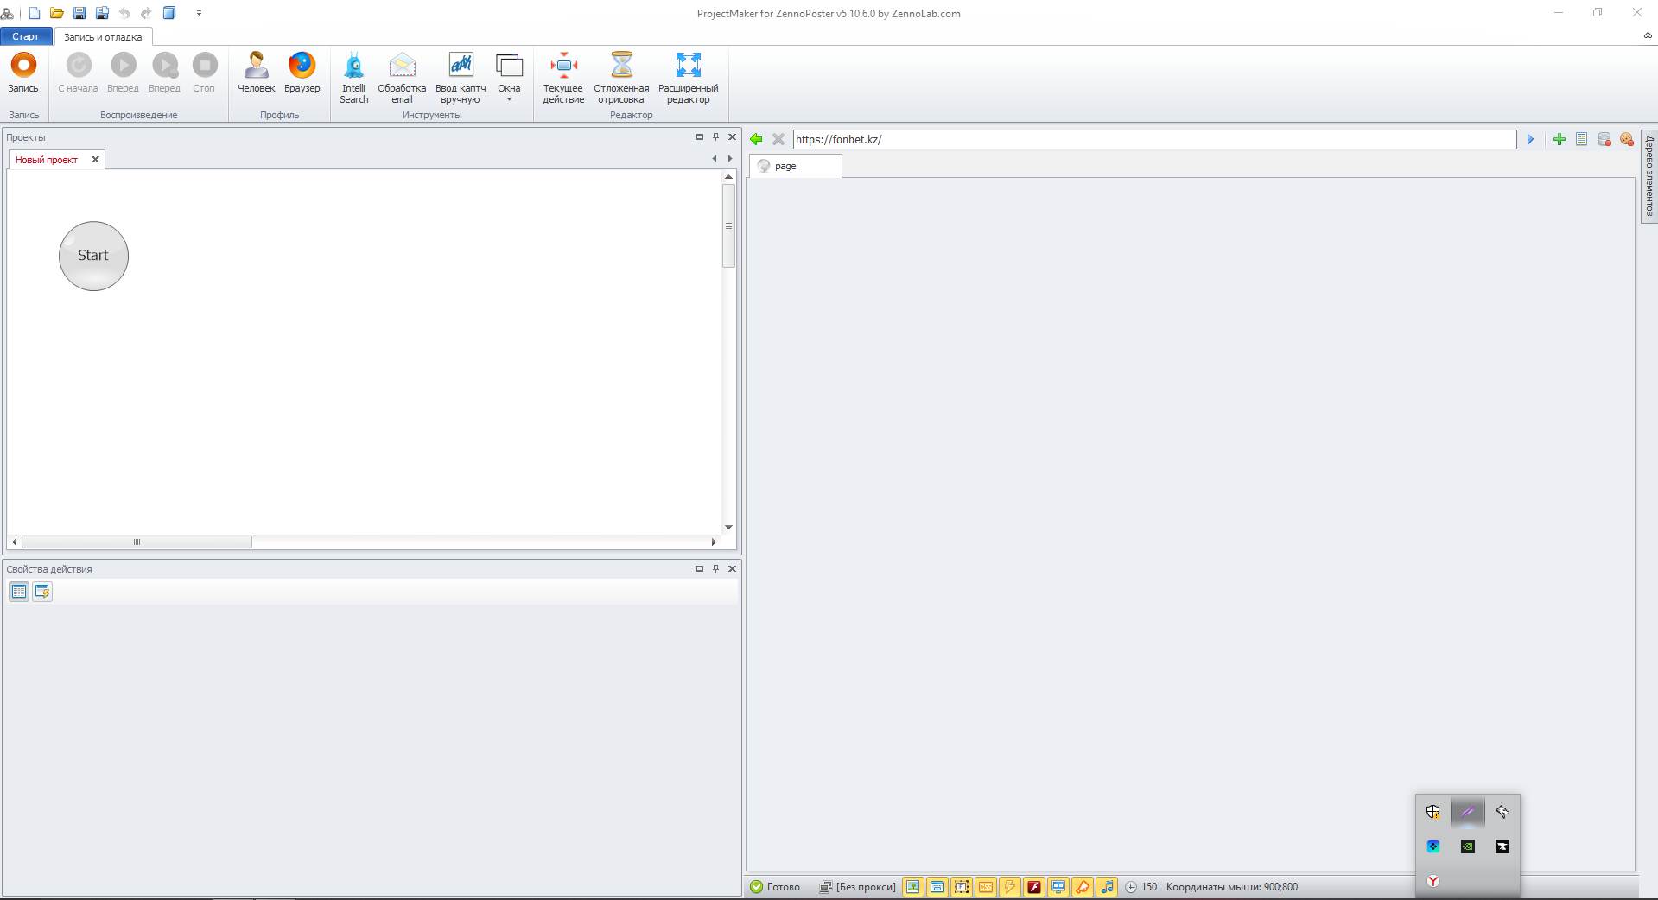Image resolution: width=1658 pixels, height=900 pixels.
Task: Create new project via blank page icon
Action: click(35, 13)
